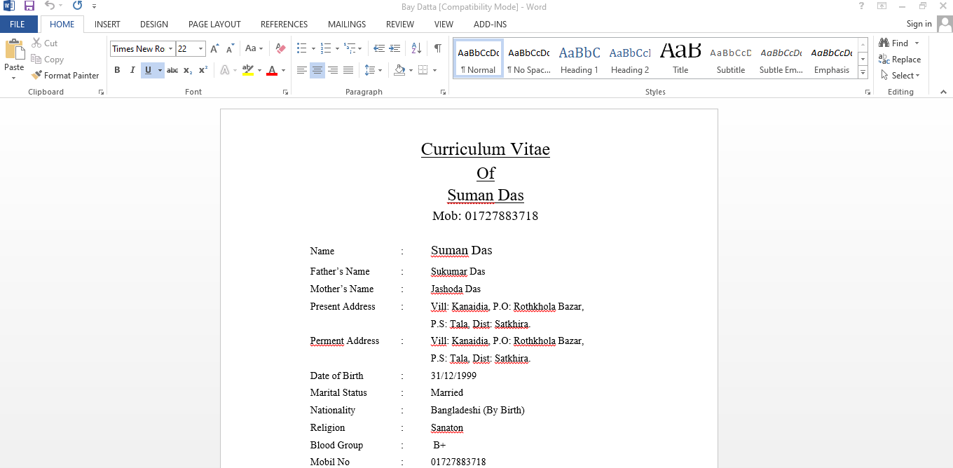Open the Font Color dropdown arrow
Screen dimensions: 953x468
[283, 69]
